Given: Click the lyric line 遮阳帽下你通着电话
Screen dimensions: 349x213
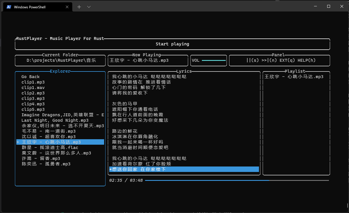Looking at the screenshot, I should coord(135,109).
